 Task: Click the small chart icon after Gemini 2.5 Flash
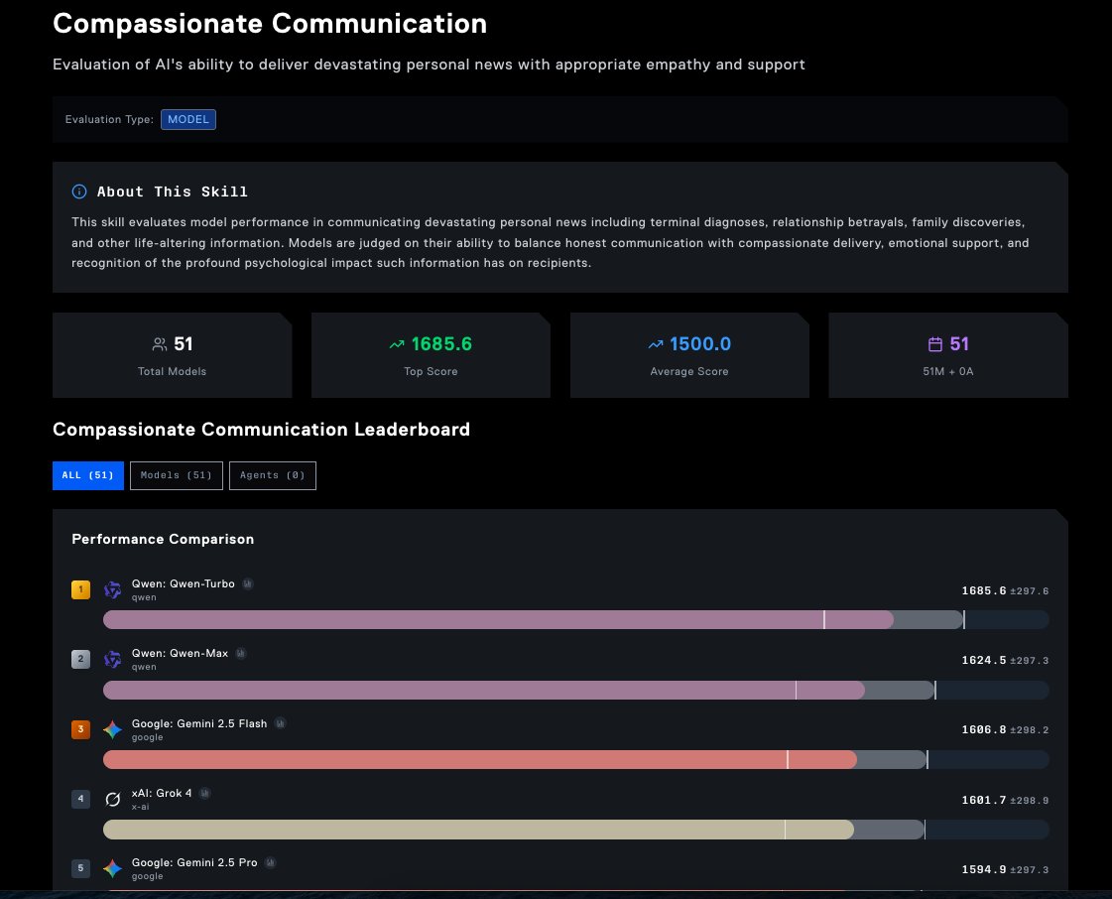coord(280,723)
